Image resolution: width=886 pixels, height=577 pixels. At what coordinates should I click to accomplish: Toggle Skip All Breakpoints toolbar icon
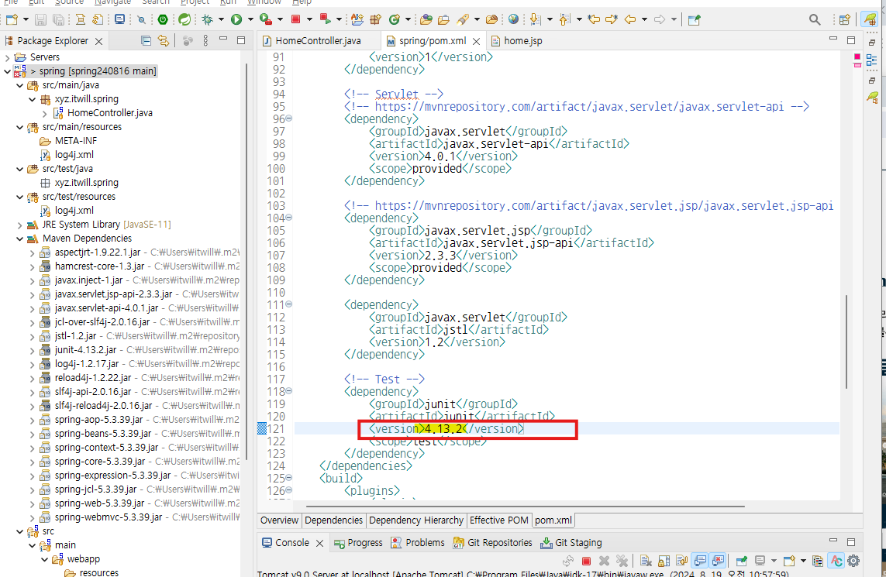(141, 20)
